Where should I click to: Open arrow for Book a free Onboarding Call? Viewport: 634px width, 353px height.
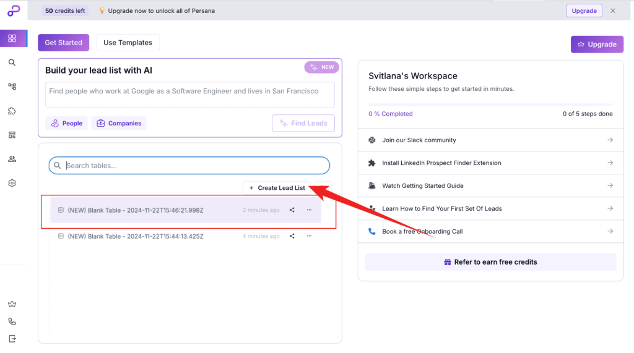tap(610, 231)
